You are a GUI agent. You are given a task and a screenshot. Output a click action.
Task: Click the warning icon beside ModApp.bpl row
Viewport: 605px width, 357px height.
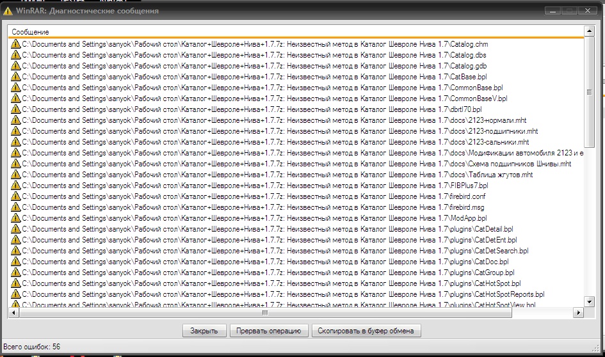[15, 218]
